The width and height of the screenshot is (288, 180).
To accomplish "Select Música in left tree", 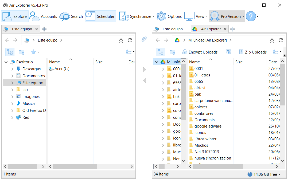I will pos(29,104).
